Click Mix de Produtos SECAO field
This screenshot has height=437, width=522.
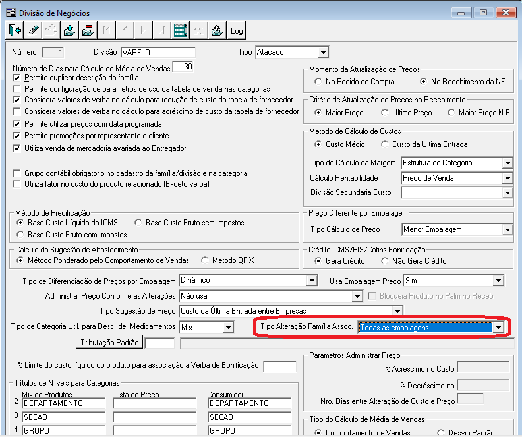[63, 417]
